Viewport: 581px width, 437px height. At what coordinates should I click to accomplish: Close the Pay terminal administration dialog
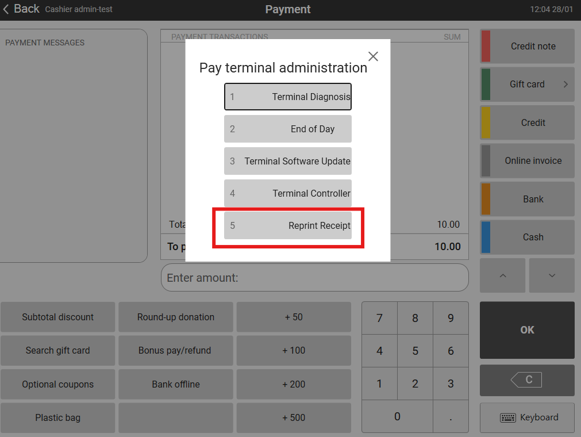tap(373, 56)
